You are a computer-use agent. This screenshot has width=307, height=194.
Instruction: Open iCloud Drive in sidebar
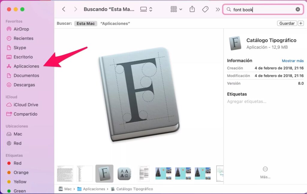(26, 105)
